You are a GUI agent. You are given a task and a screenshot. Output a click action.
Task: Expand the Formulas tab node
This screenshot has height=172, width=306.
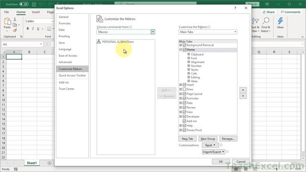[x=181, y=98]
